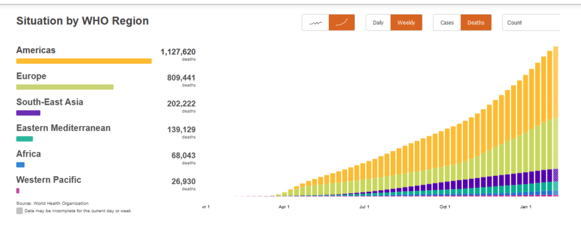This screenshot has width=581, height=228.
Task: Choose the Eastern Mediterranean region label
Action: [63, 128]
